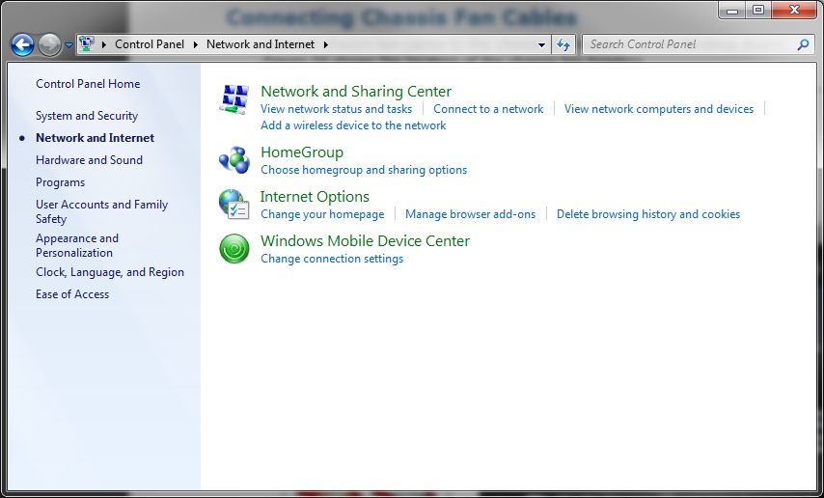Click Change your homepage link
824x498 pixels.
(x=322, y=214)
